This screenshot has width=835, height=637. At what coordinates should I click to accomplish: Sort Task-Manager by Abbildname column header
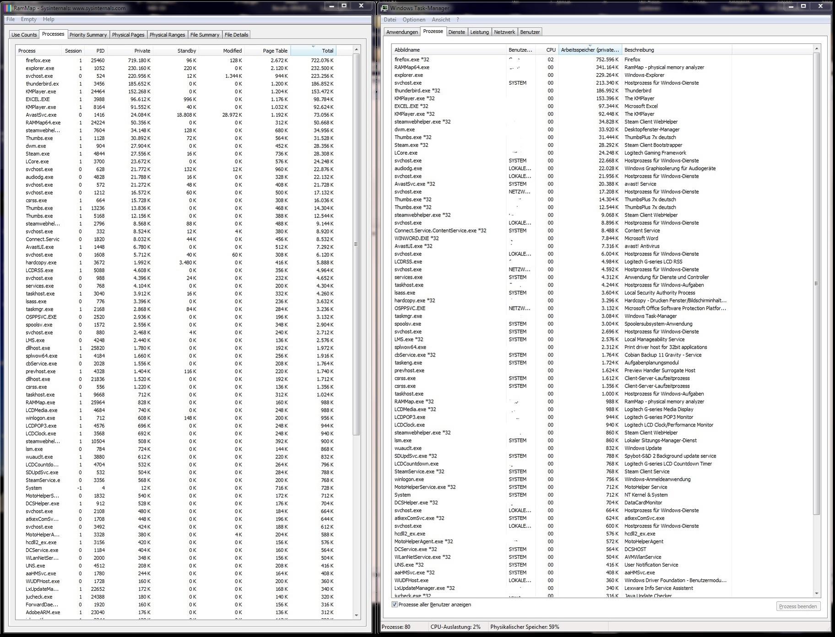point(449,50)
